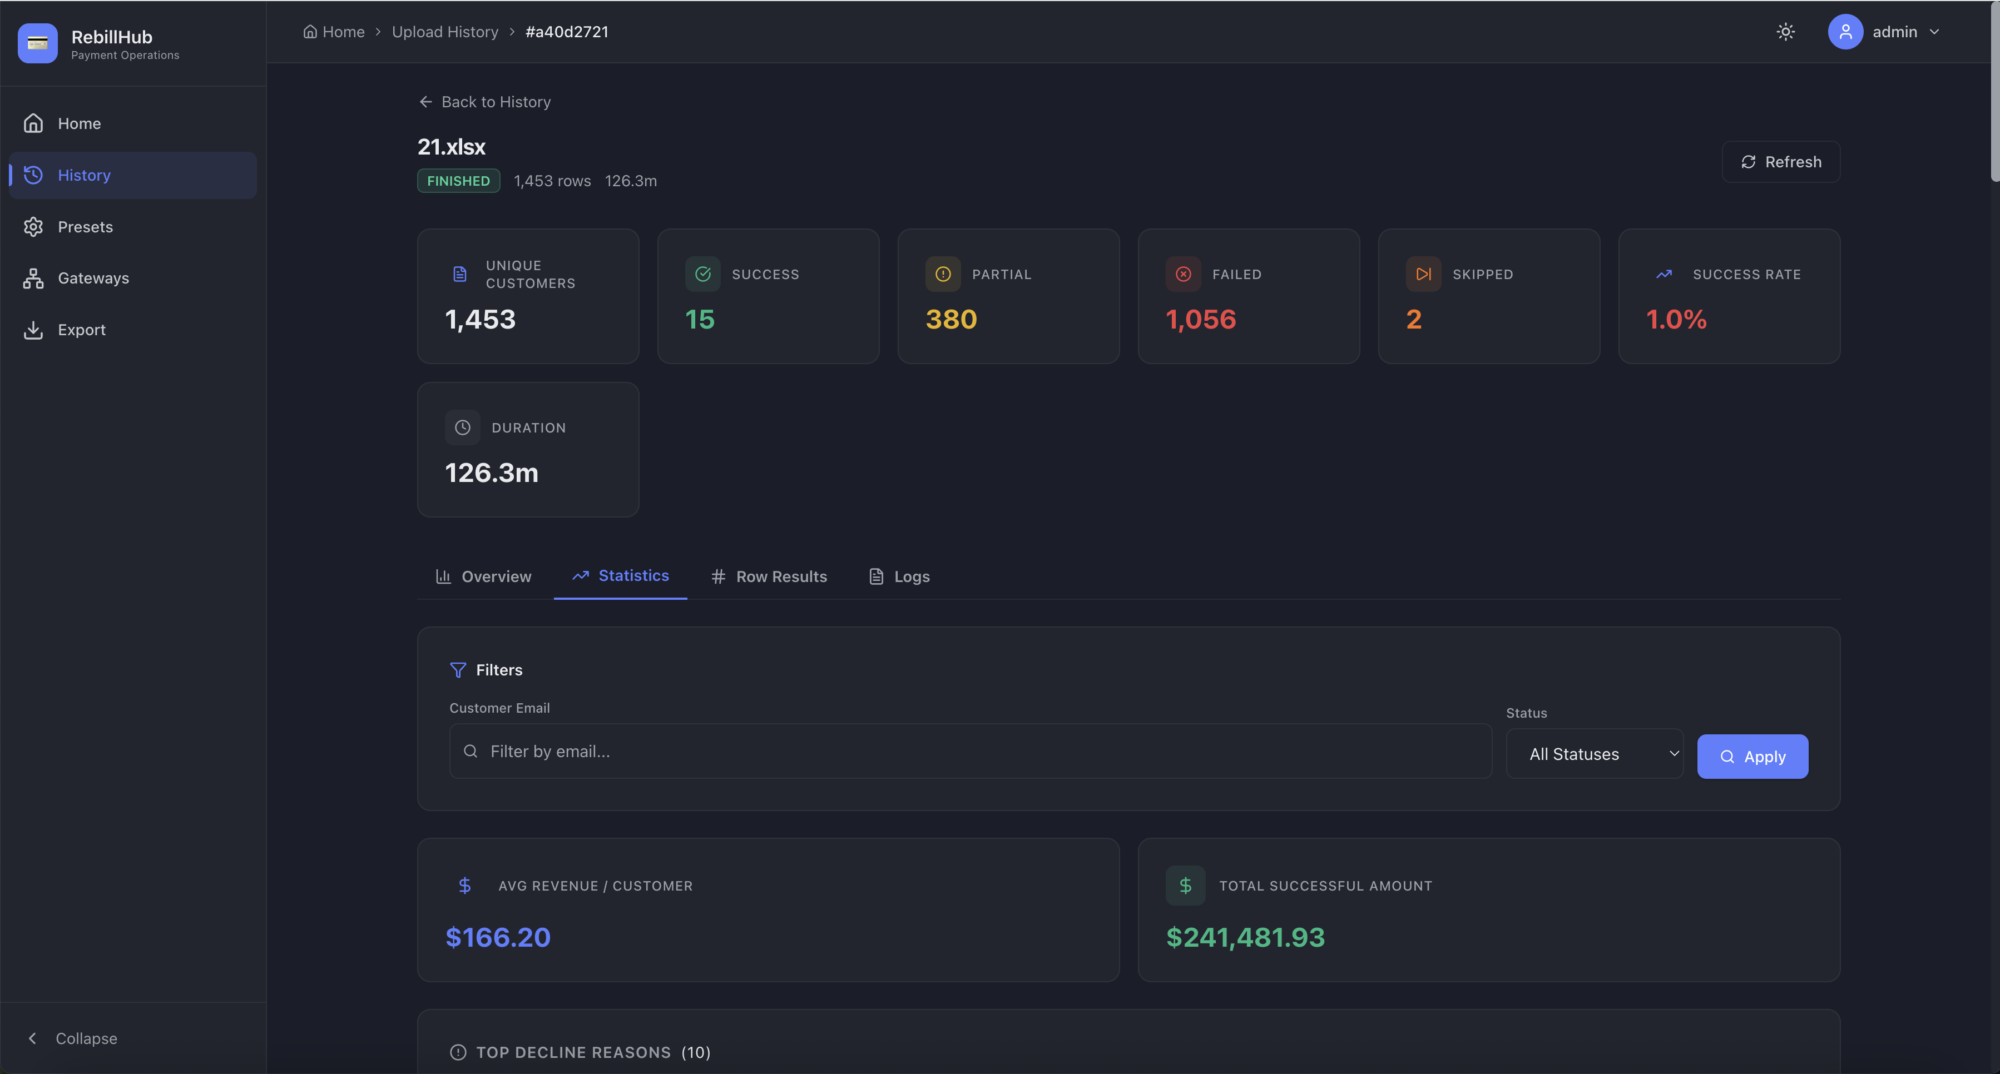The height and width of the screenshot is (1074, 2000).
Task: Click the dollar icon on Total Successful Amount
Action: 1186,884
